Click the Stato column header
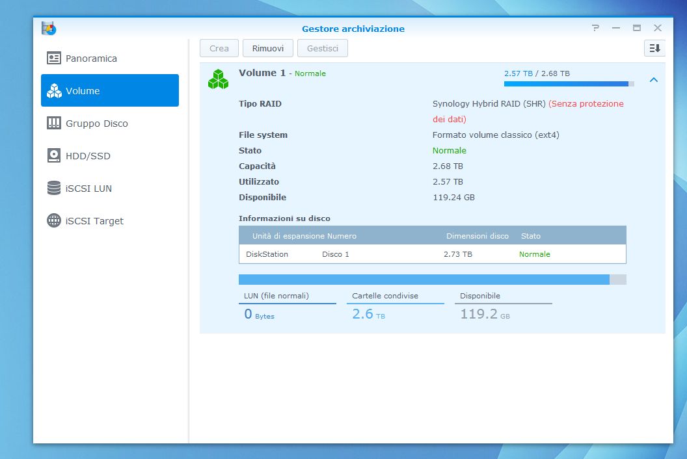Viewport: 687px width, 459px height. [x=531, y=235]
